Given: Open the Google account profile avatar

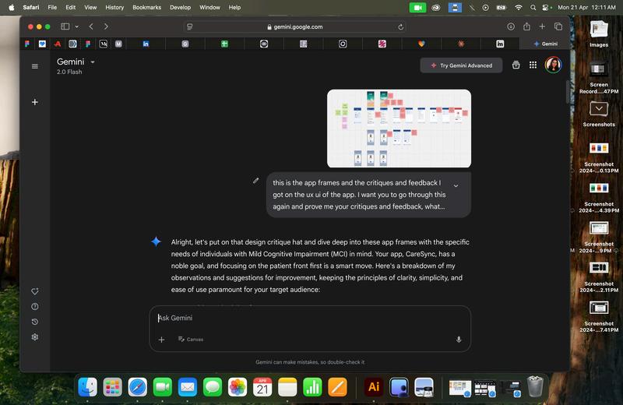Looking at the screenshot, I should 553,65.
